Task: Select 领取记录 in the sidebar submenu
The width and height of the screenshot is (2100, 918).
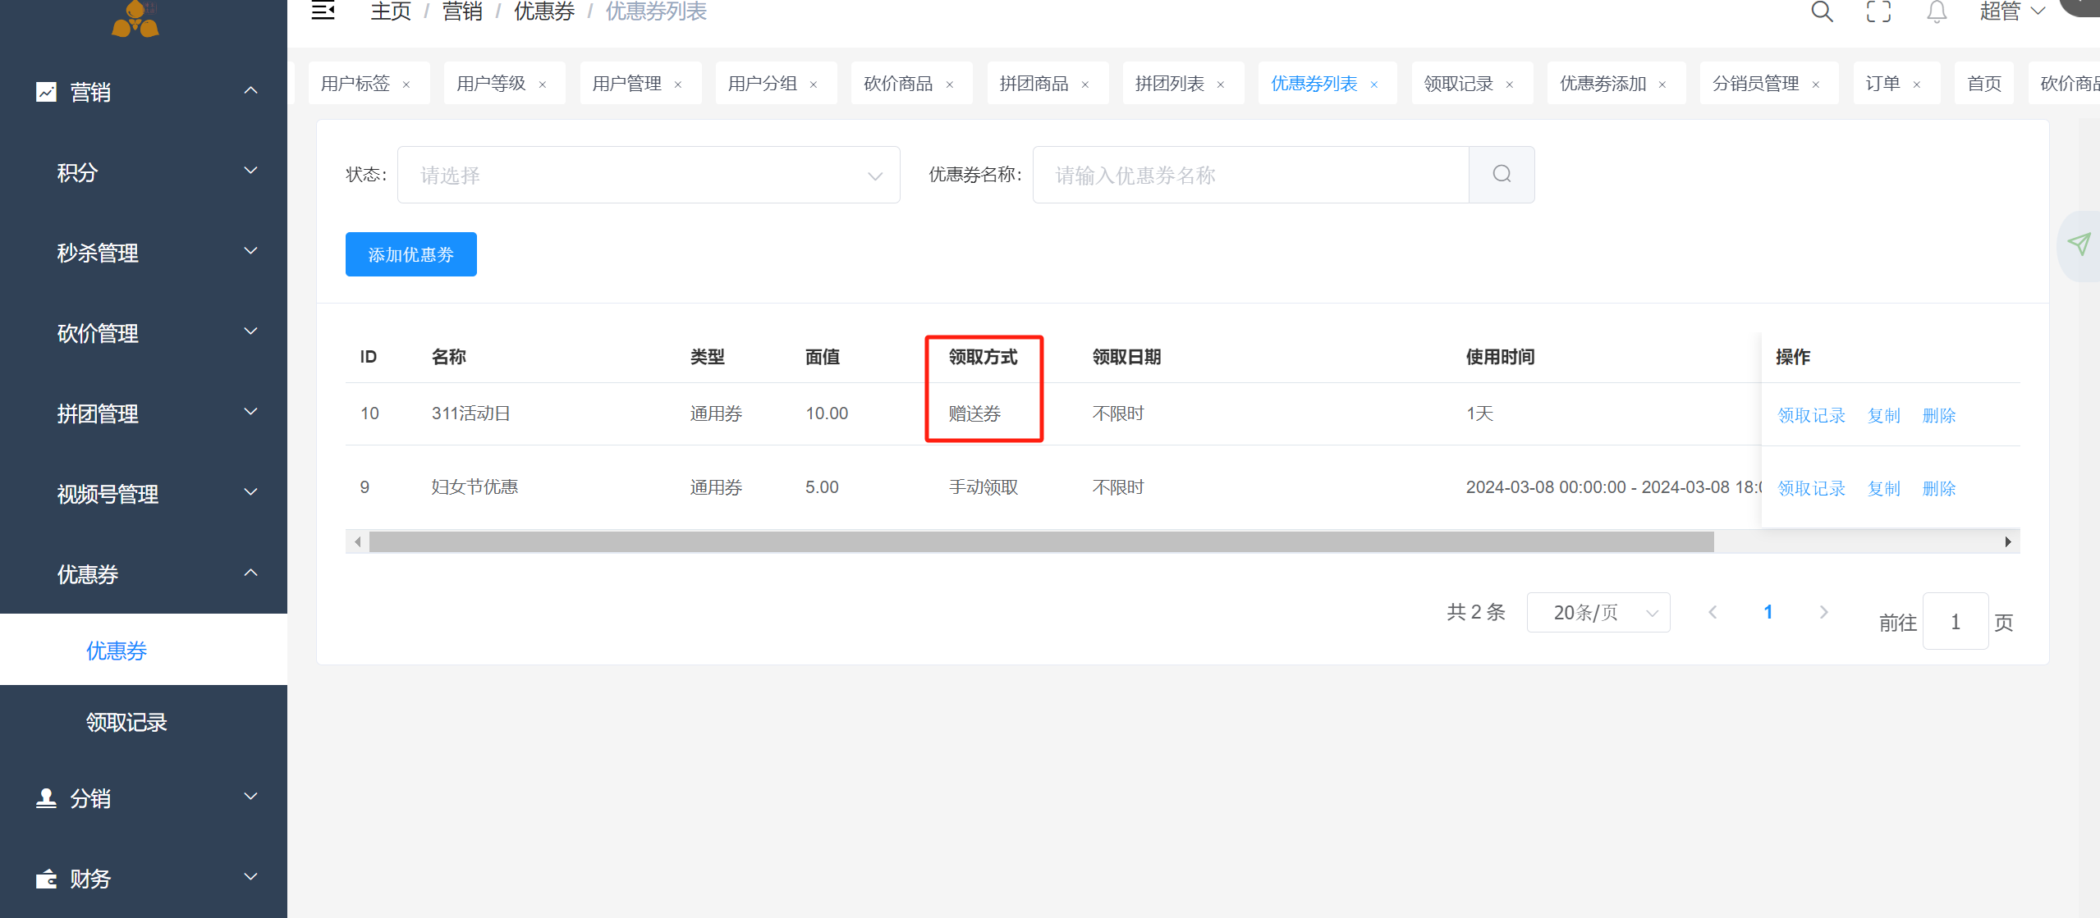Action: [126, 722]
